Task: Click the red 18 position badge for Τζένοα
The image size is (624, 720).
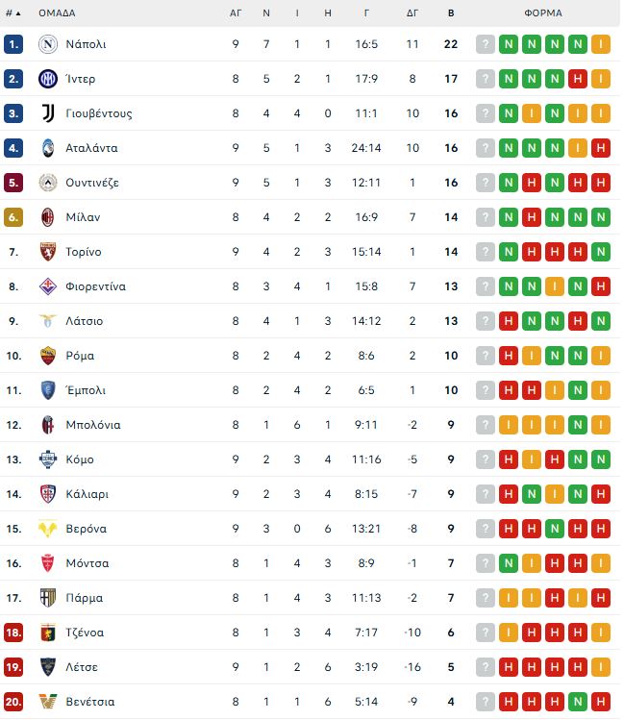Action: pos(13,633)
